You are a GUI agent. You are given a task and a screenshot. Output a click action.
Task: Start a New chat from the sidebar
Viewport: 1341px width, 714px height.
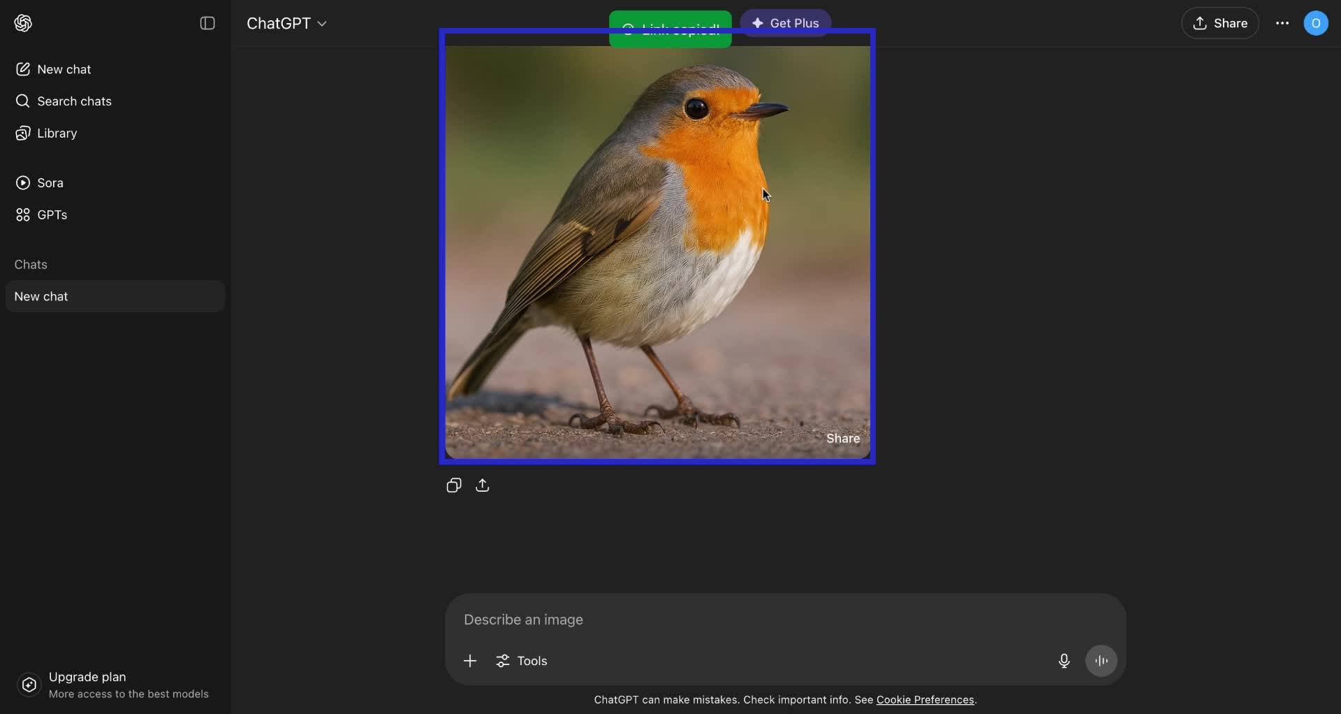click(63, 69)
